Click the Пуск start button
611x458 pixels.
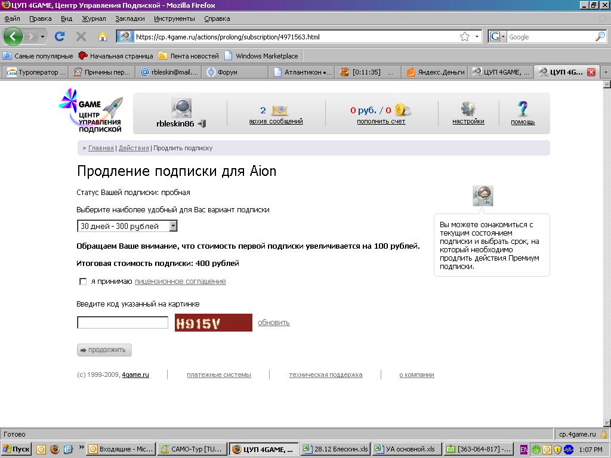17,449
